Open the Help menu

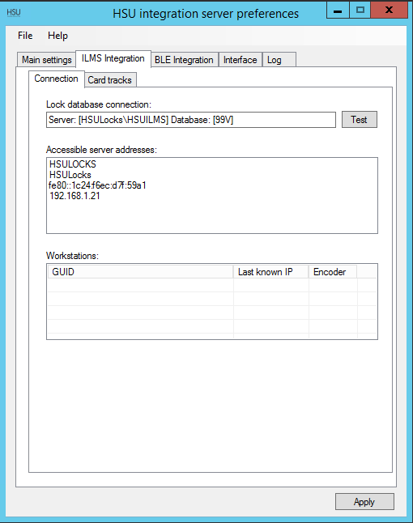point(57,36)
